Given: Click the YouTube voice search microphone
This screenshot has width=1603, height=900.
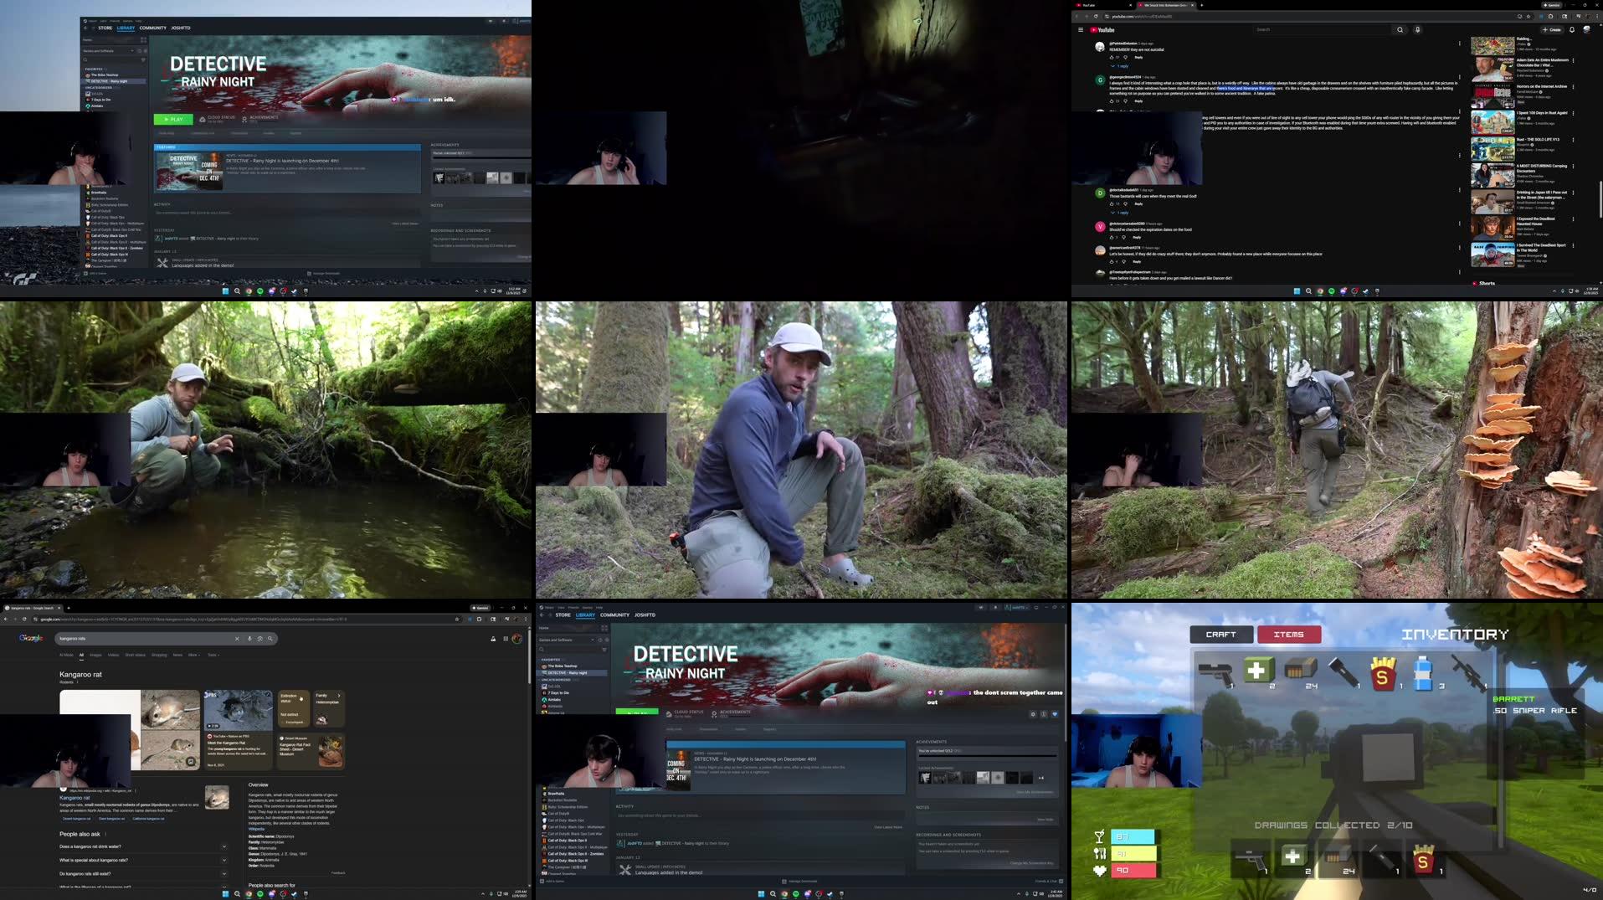Looking at the screenshot, I should [1416, 29].
